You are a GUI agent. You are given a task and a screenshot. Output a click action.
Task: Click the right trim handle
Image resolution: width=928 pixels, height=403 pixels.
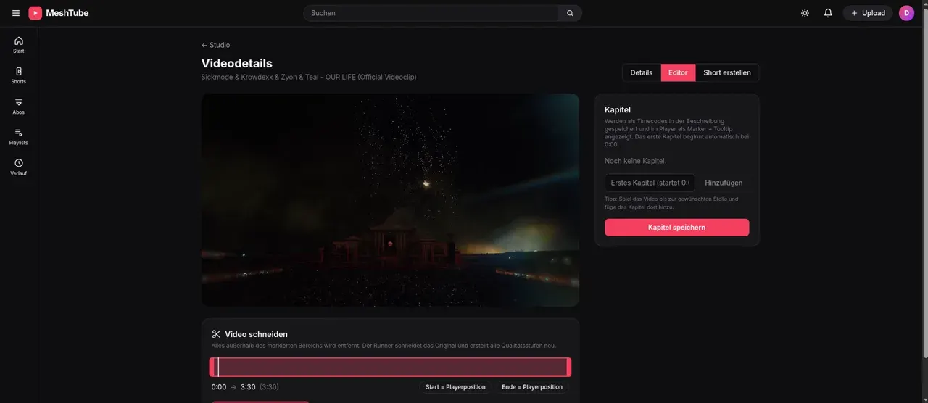coord(569,367)
